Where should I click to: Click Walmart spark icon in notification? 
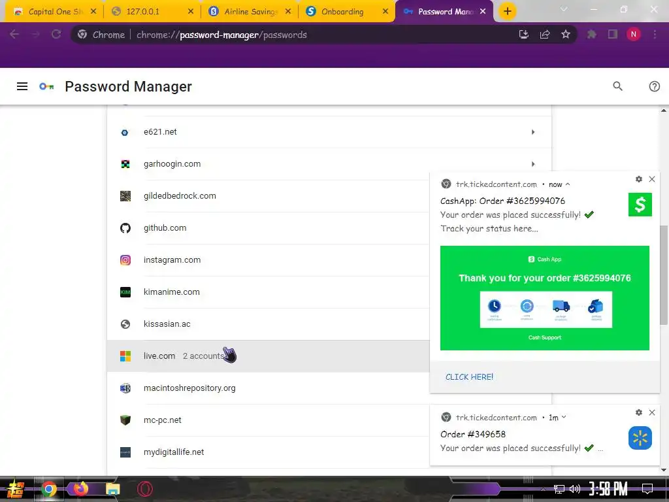pyautogui.click(x=640, y=438)
